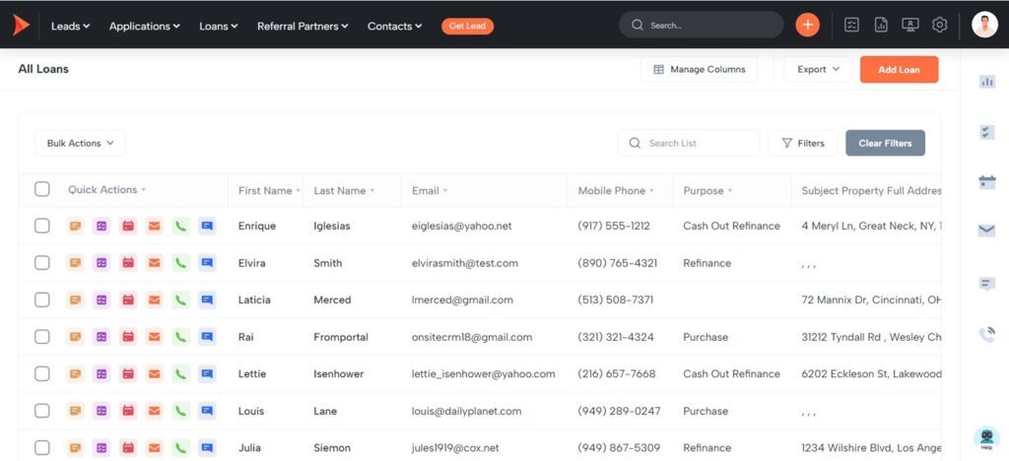Tick the select-all checkbox in the table header
1009x461 pixels.
coord(41,189)
